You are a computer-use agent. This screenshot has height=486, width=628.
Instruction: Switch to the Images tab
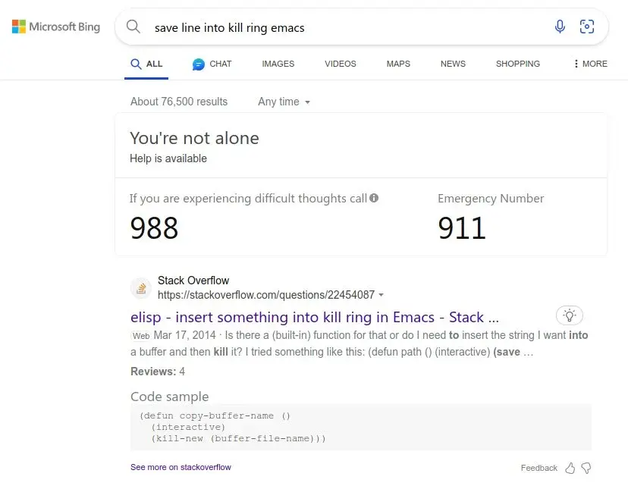pos(278,64)
